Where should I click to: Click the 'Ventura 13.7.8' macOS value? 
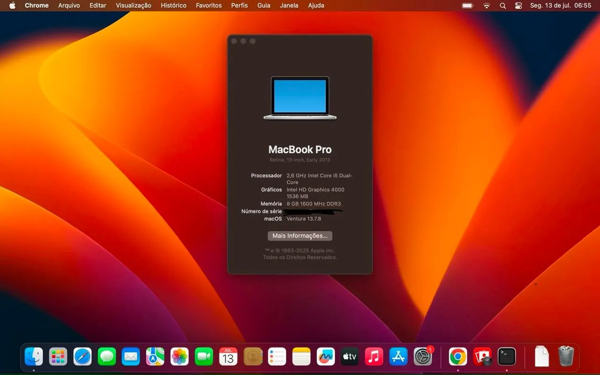[304, 219]
